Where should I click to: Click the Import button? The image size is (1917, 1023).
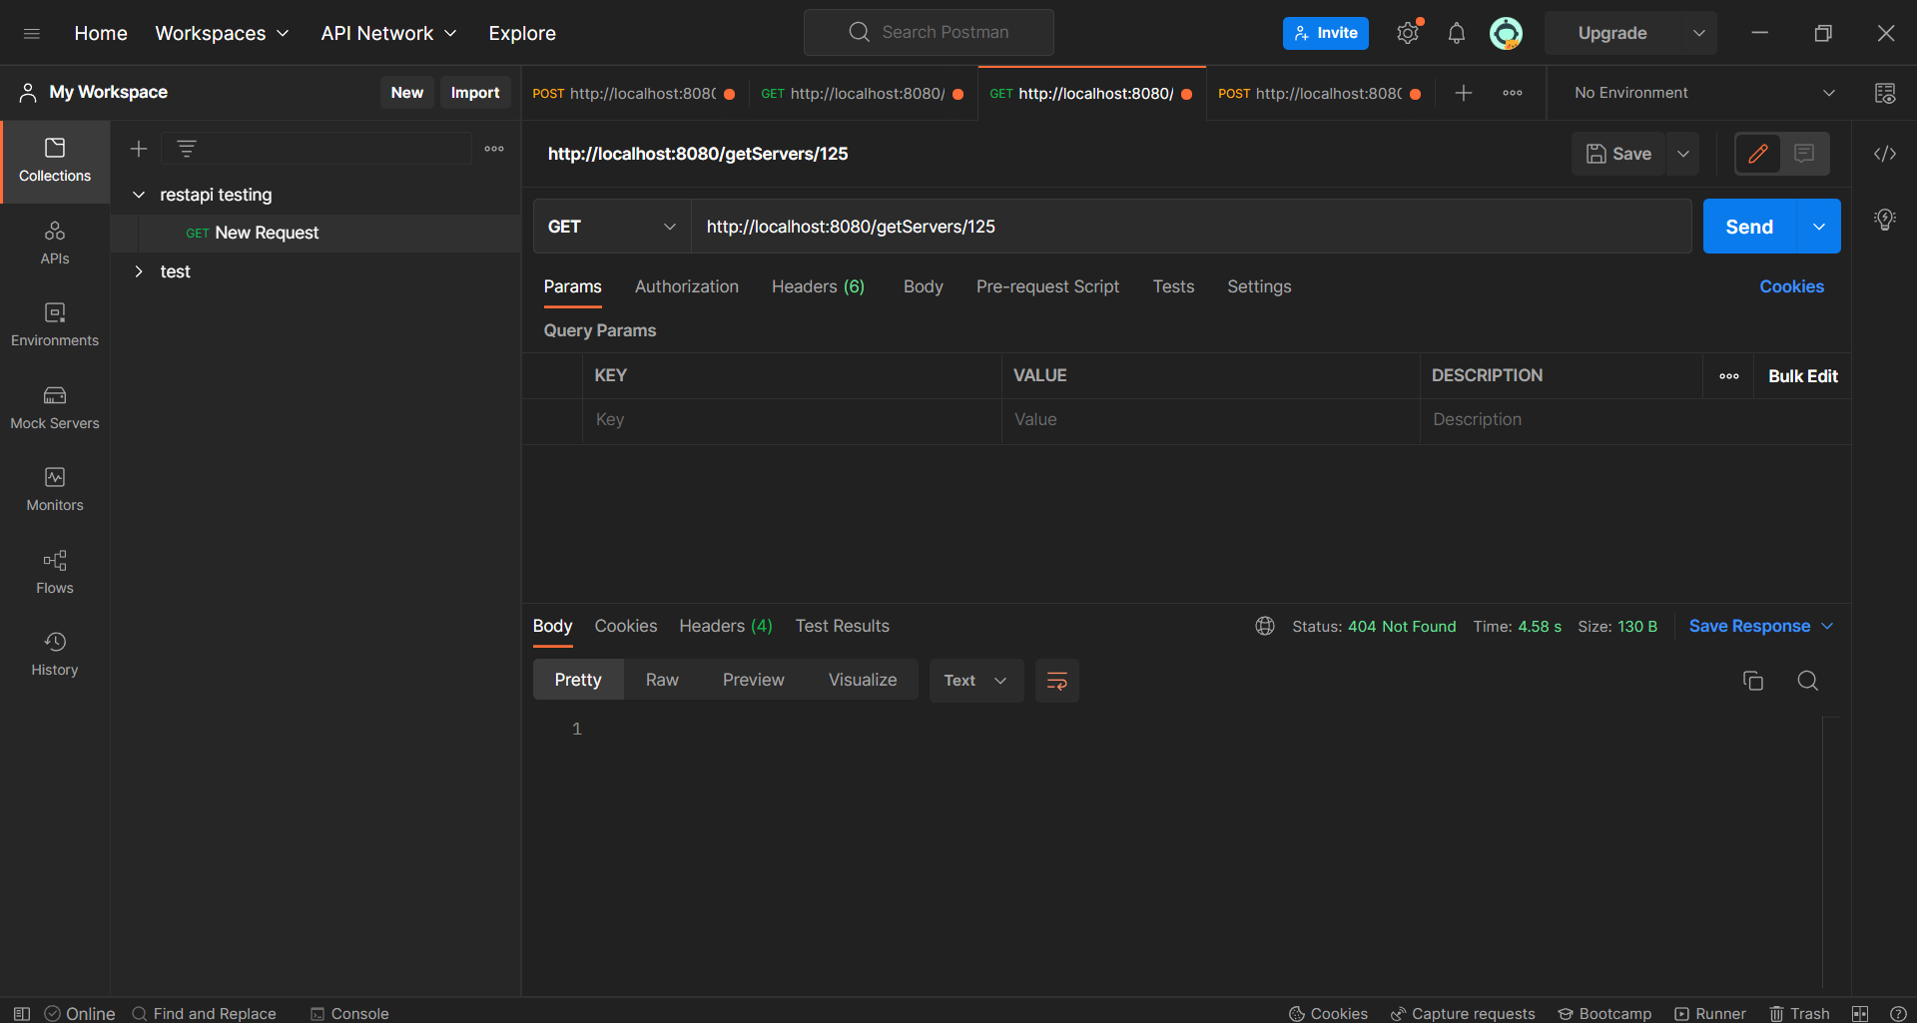coord(475,92)
